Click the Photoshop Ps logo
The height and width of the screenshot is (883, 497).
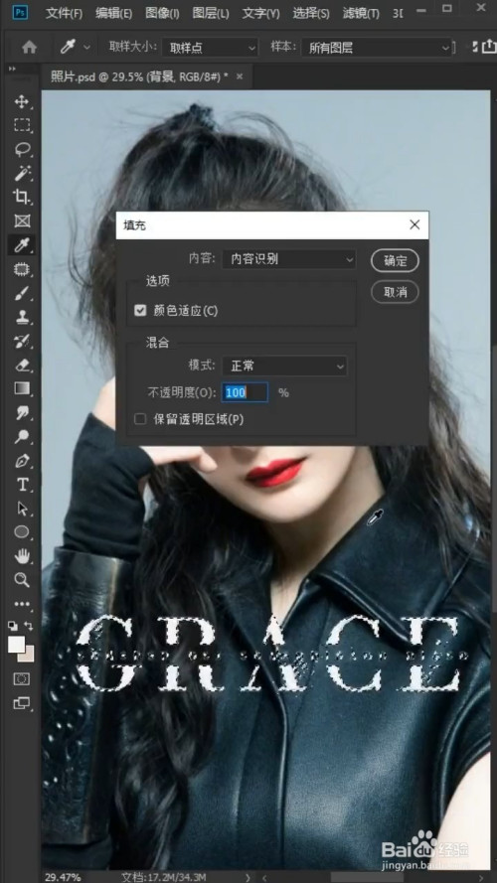pos(19,12)
